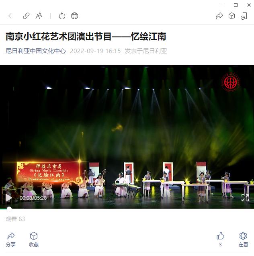Toggle the 在看 watching button
254x256 pixels.
(243, 240)
